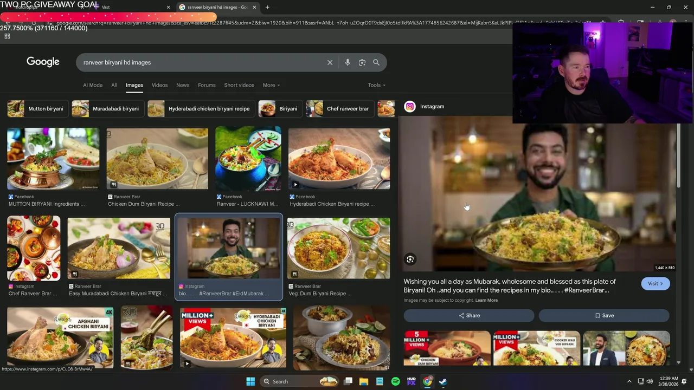
Task: Click the preview panel vertical scrollbar
Action: click(678, 156)
